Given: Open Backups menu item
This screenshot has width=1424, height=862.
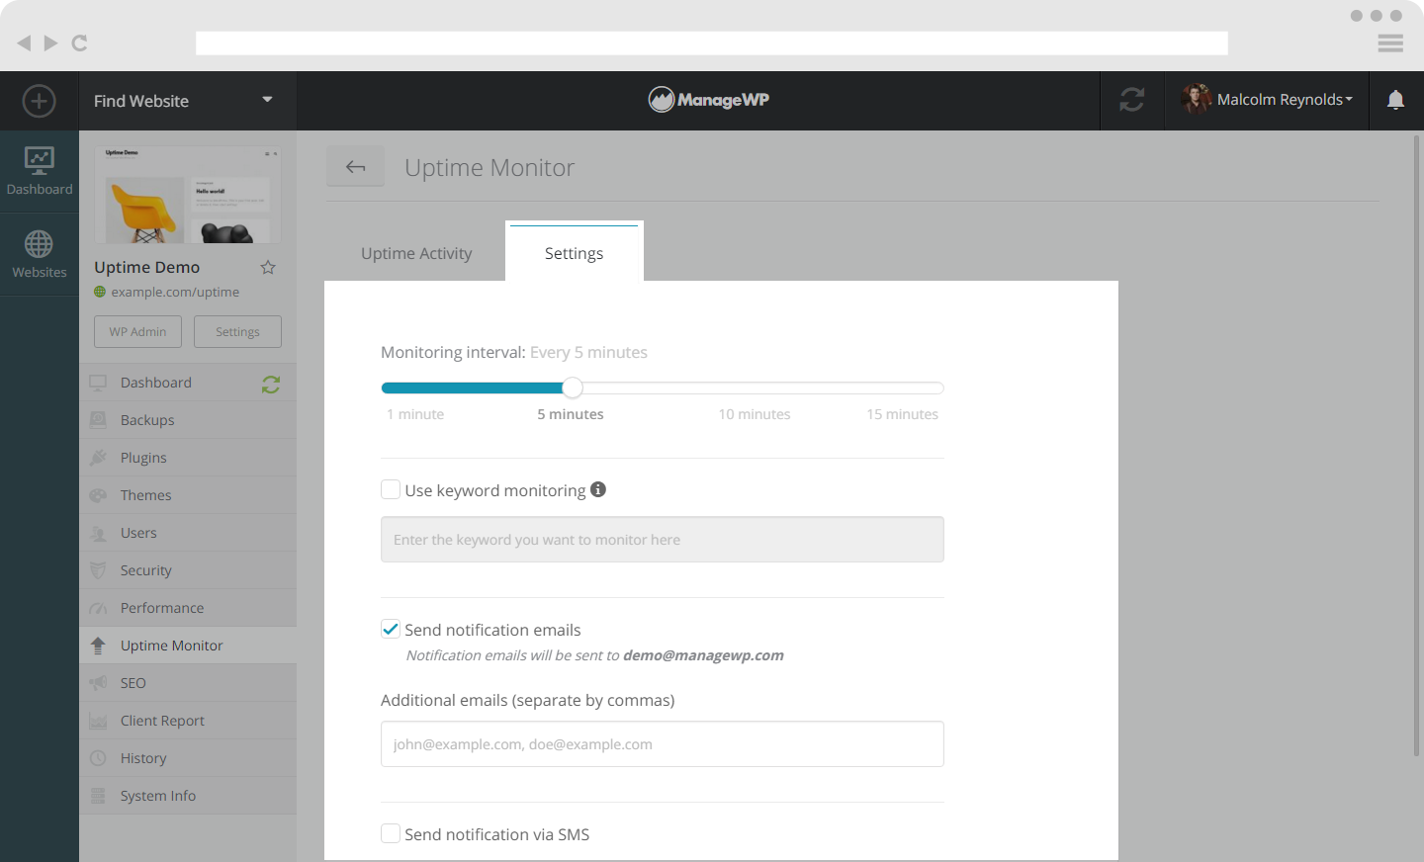Looking at the screenshot, I should coord(188,420).
